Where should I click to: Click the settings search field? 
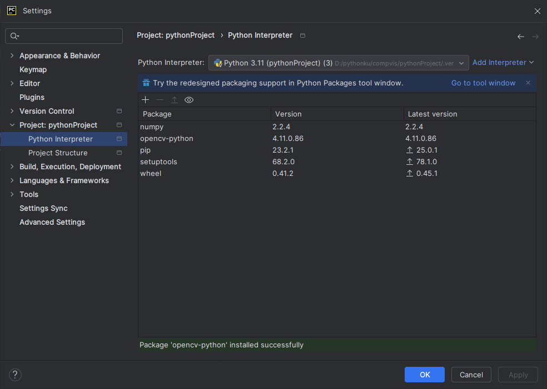point(64,36)
